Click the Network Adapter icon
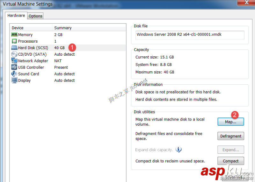The width and height of the screenshot is (255, 182). click(14, 60)
